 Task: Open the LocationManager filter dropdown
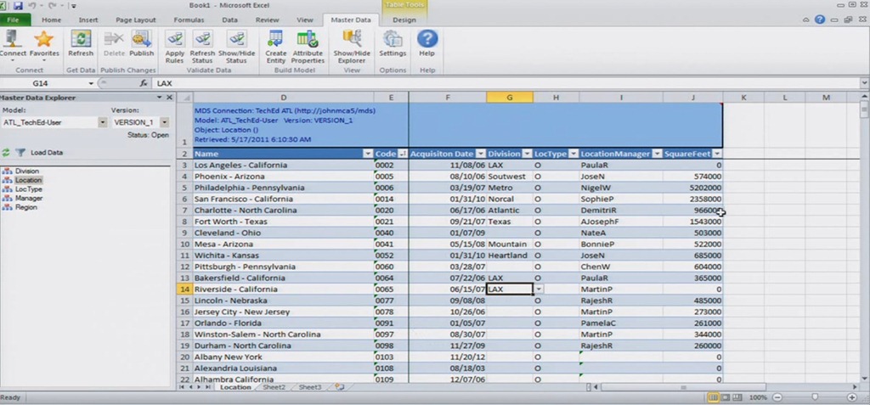657,154
